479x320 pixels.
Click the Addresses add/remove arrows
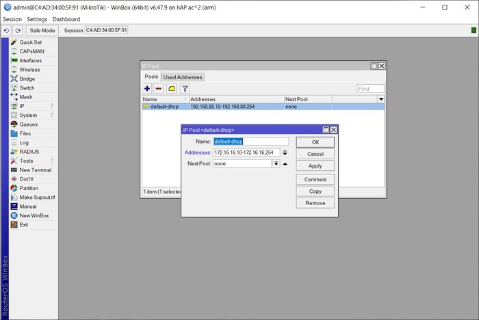point(285,152)
